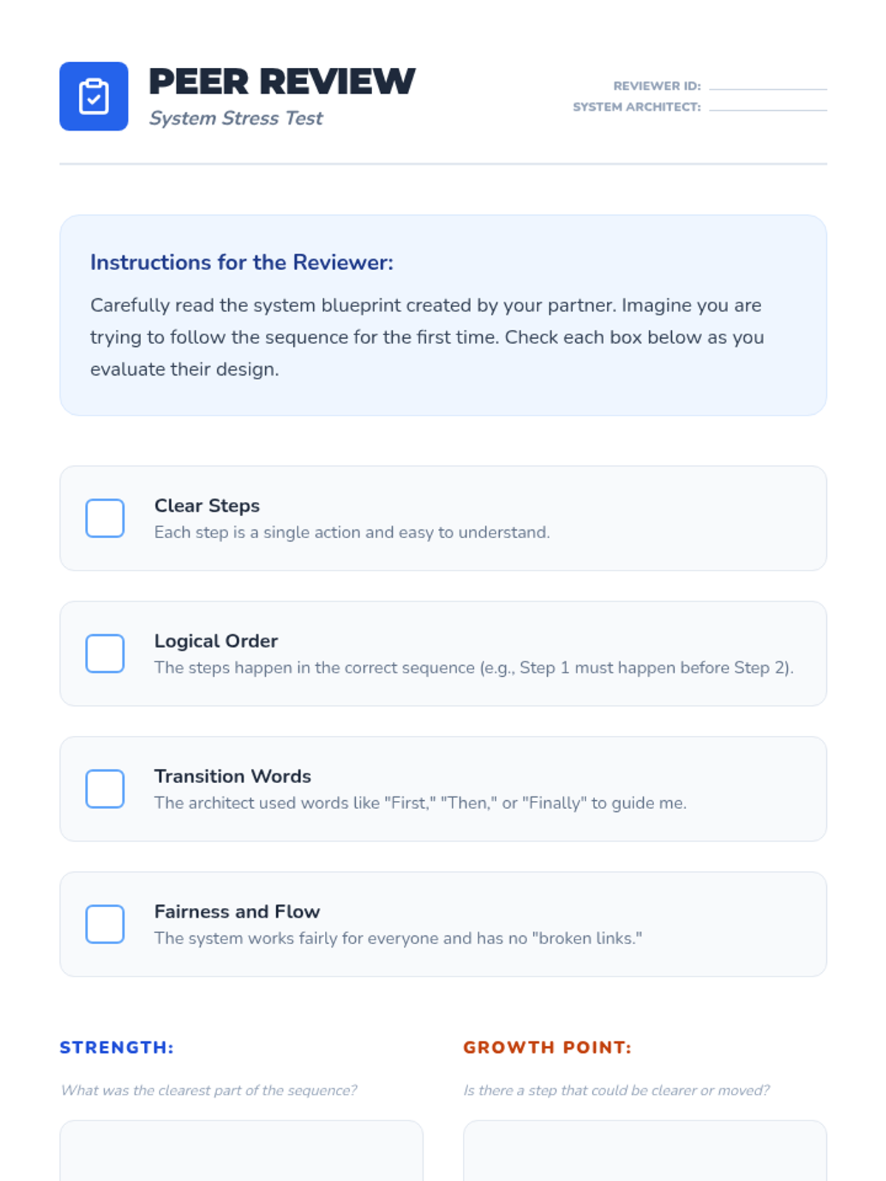Click the Transition Words label text
The height and width of the screenshot is (1181, 886).
[233, 777]
